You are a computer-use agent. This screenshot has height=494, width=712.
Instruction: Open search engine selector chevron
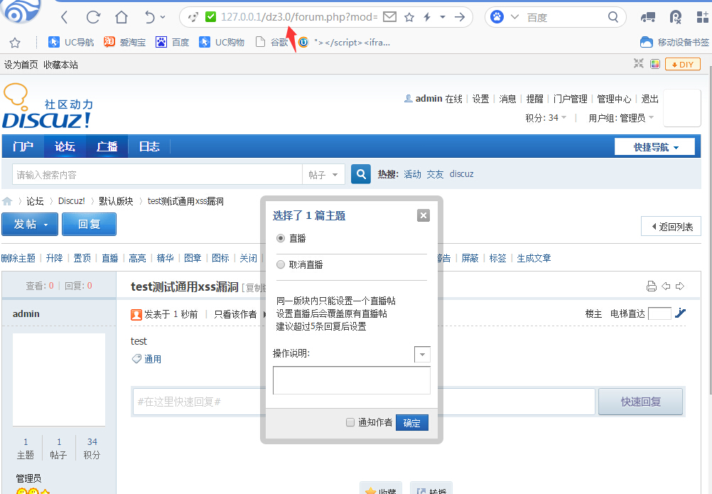coord(514,17)
